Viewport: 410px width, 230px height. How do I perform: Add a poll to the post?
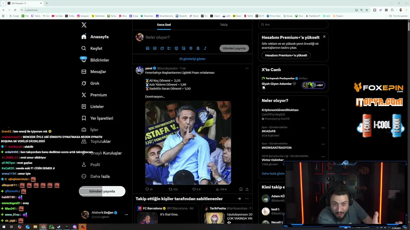[x=169, y=48]
